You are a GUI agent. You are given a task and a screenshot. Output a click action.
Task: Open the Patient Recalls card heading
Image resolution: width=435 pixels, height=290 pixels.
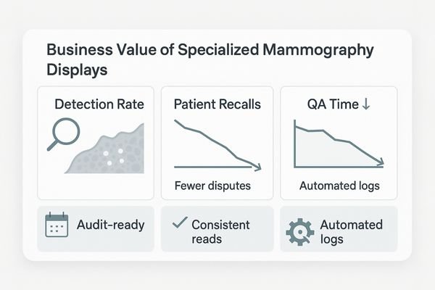point(218,104)
